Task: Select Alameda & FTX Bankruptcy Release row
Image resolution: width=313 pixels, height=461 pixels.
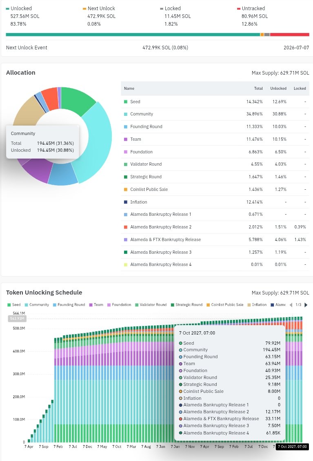Action: click(215, 239)
